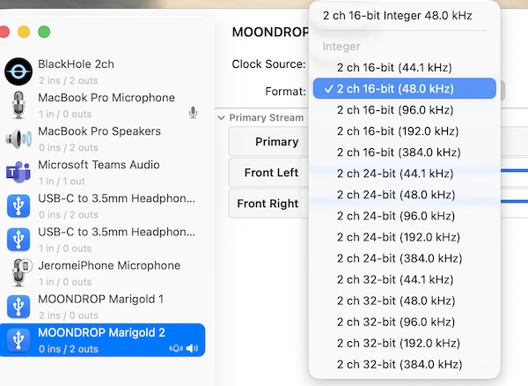Click the Clock Source label
Viewport: 528px width, 386px height.
click(x=268, y=64)
